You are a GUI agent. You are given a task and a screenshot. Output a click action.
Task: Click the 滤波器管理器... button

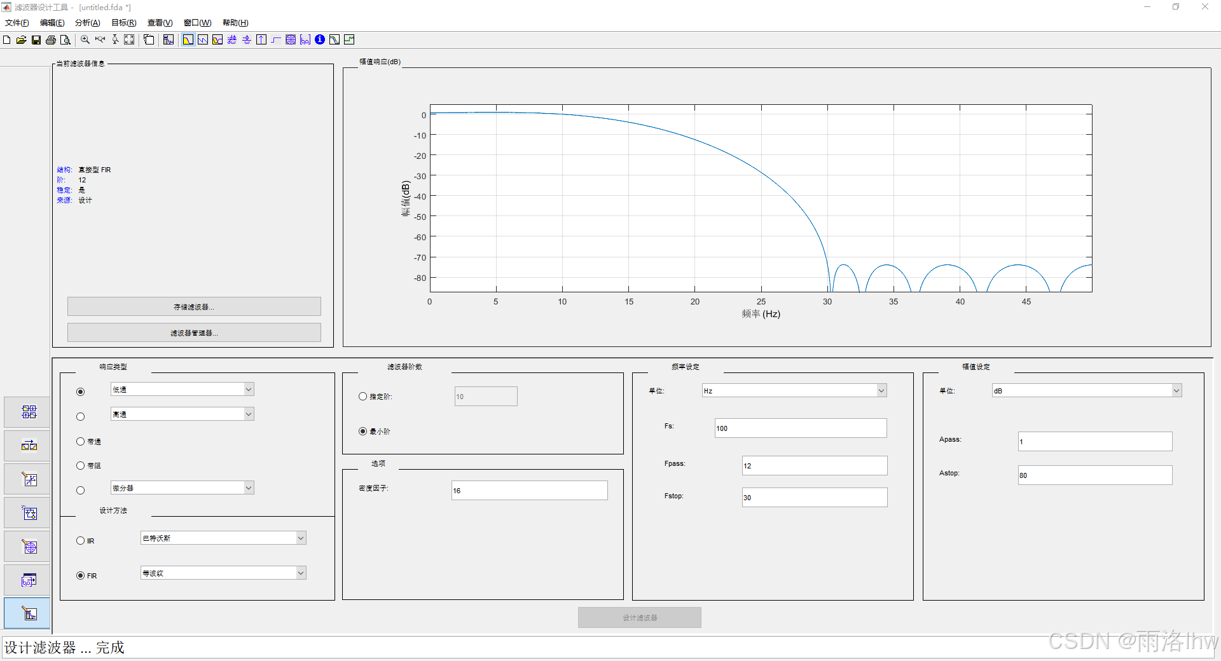(194, 332)
